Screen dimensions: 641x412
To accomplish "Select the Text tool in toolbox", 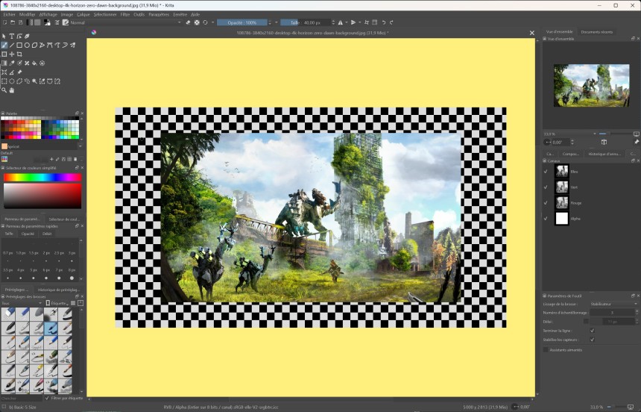I will click(12, 36).
